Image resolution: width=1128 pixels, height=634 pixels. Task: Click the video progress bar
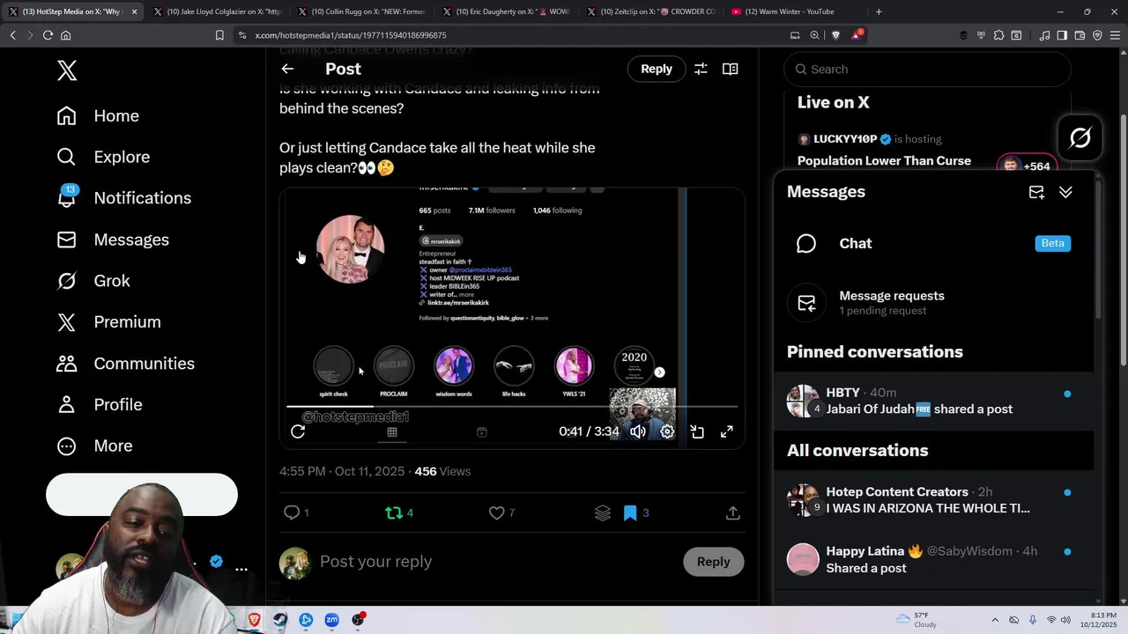coord(512,407)
